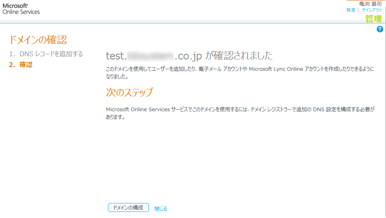Screen dimensions: 386x218
Task: Open the 管理 tab at top right
Action: [373, 19]
